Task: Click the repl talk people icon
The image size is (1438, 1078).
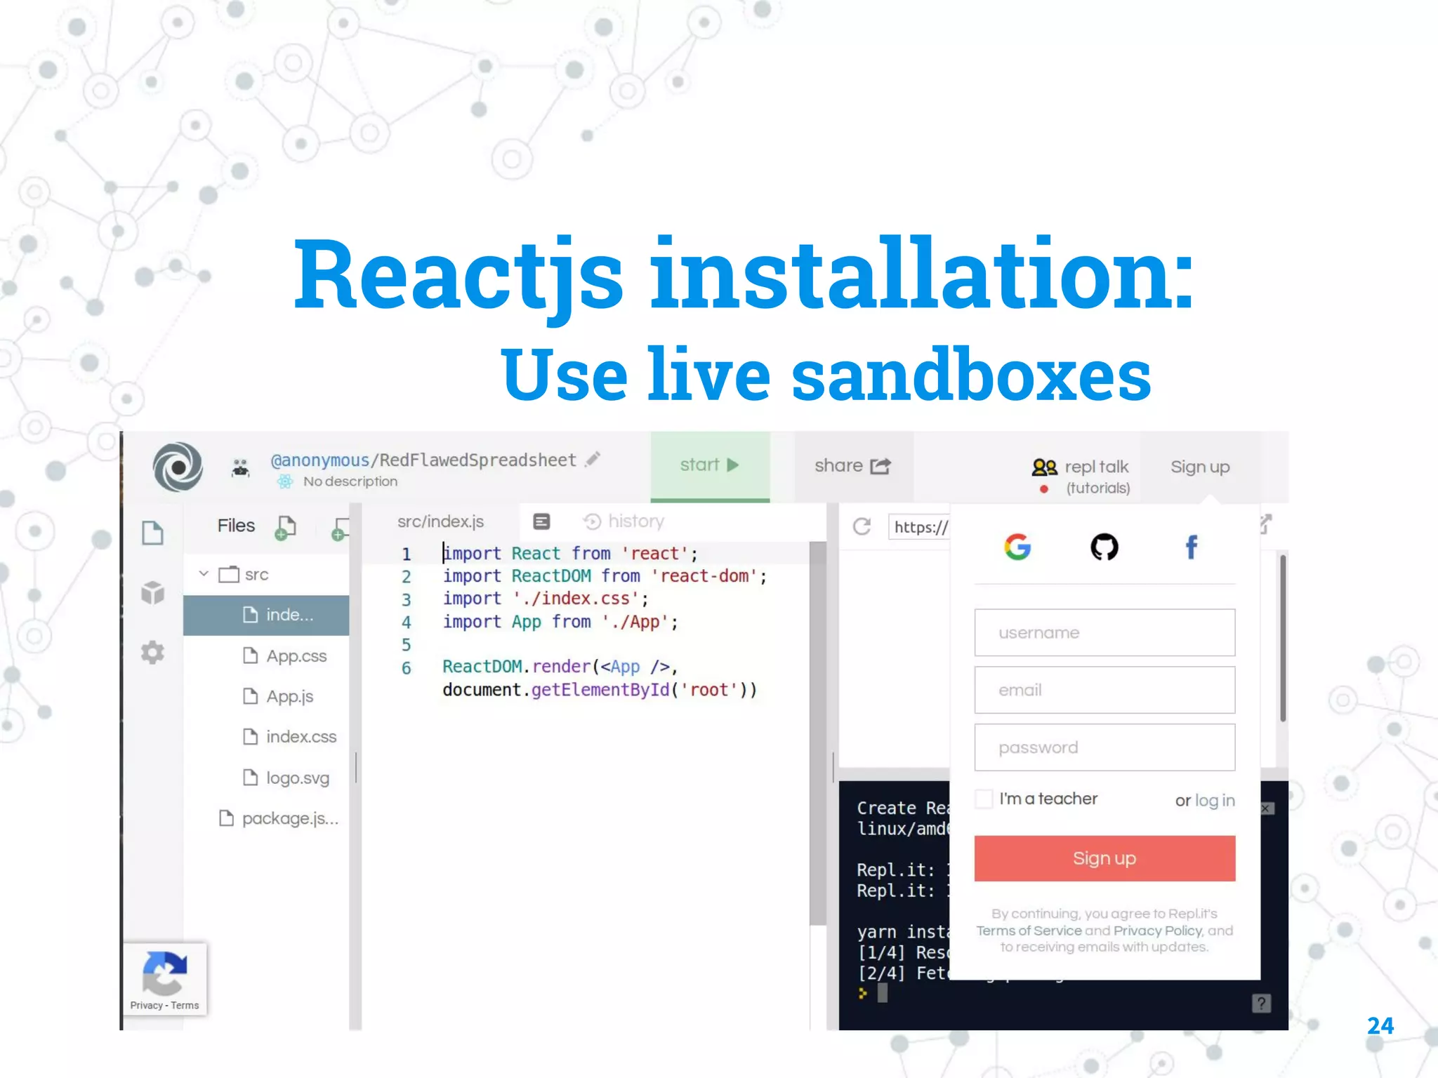Action: point(1044,467)
